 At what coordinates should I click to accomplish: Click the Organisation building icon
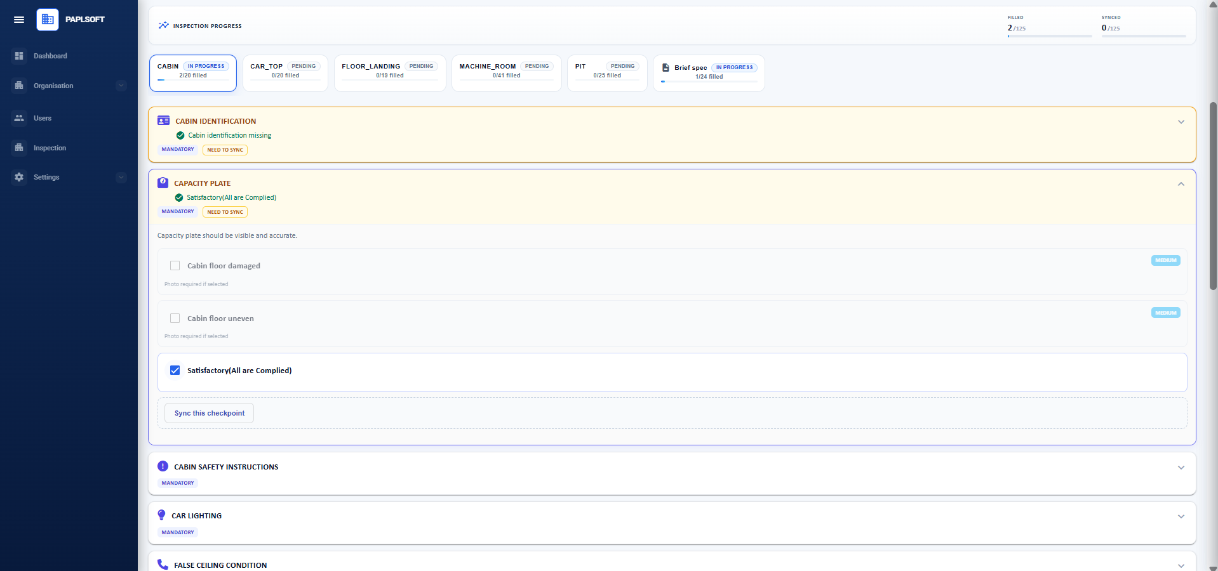pyautogui.click(x=19, y=86)
